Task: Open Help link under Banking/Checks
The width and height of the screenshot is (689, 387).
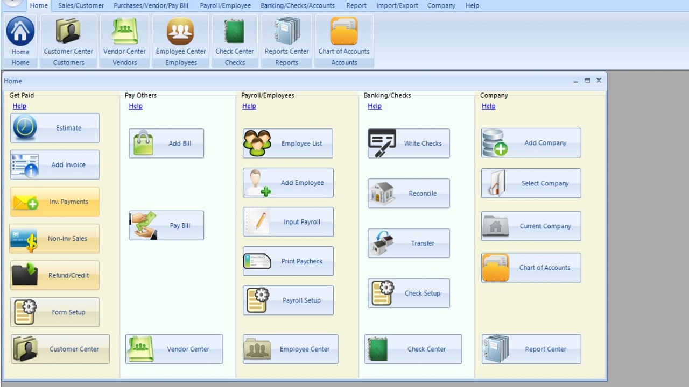Action: (375, 106)
